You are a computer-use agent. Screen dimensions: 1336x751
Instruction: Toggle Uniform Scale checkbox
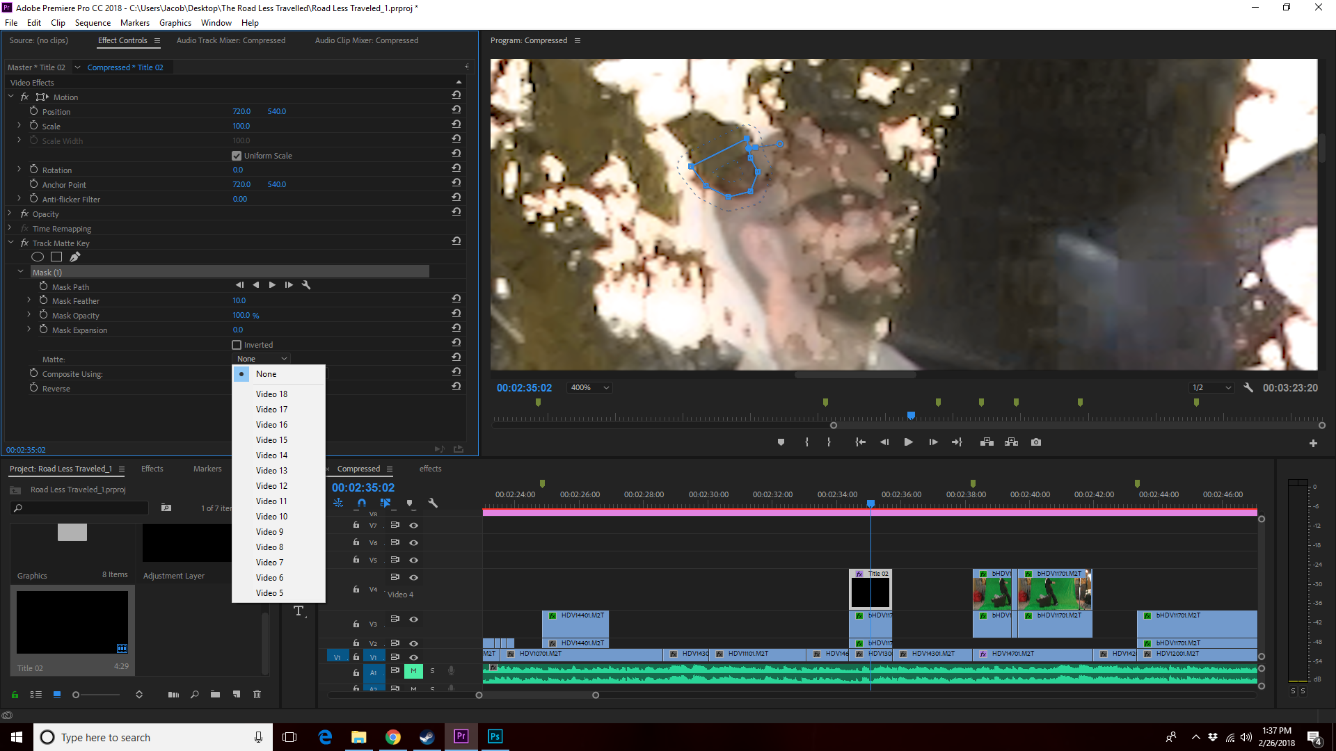pyautogui.click(x=237, y=156)
